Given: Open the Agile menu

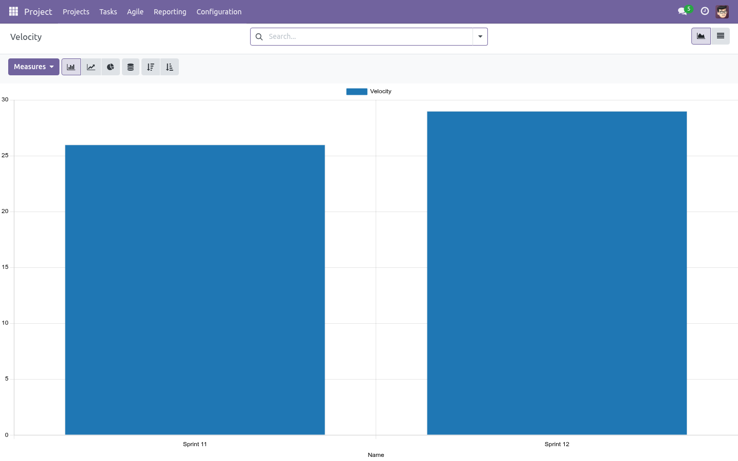Looking at the screenshot, I should [135, 12].
